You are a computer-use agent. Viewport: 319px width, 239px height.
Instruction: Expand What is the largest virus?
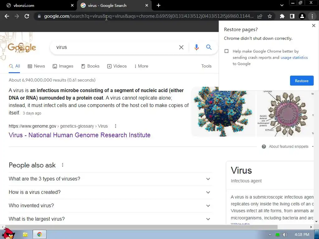tap(110, 219)
